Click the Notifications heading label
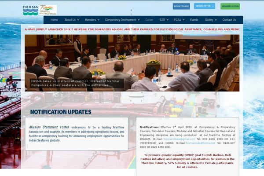Viewport: 264px width, 176px height. [x=150, y=127]
